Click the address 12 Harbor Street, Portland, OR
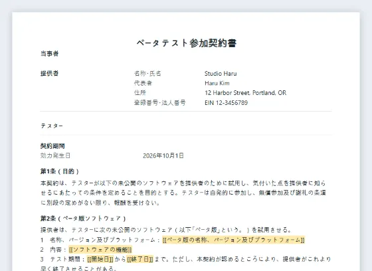This screenshot has width=372, height=271. (246, 93)
